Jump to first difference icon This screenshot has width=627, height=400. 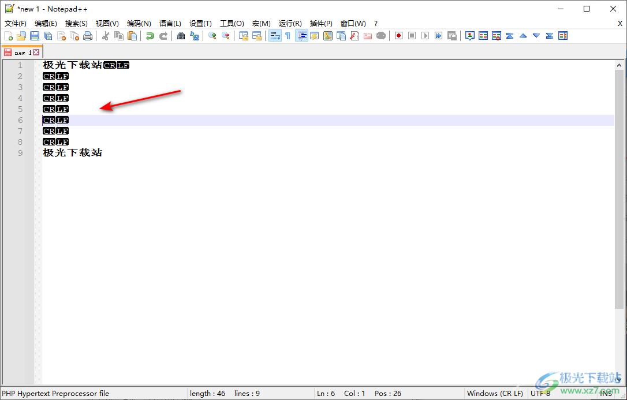[x=510, y=36]
